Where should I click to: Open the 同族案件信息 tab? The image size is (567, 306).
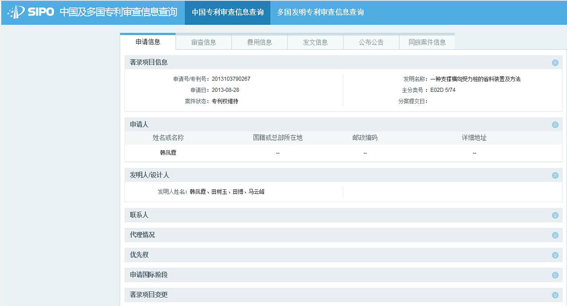(427, 42)
